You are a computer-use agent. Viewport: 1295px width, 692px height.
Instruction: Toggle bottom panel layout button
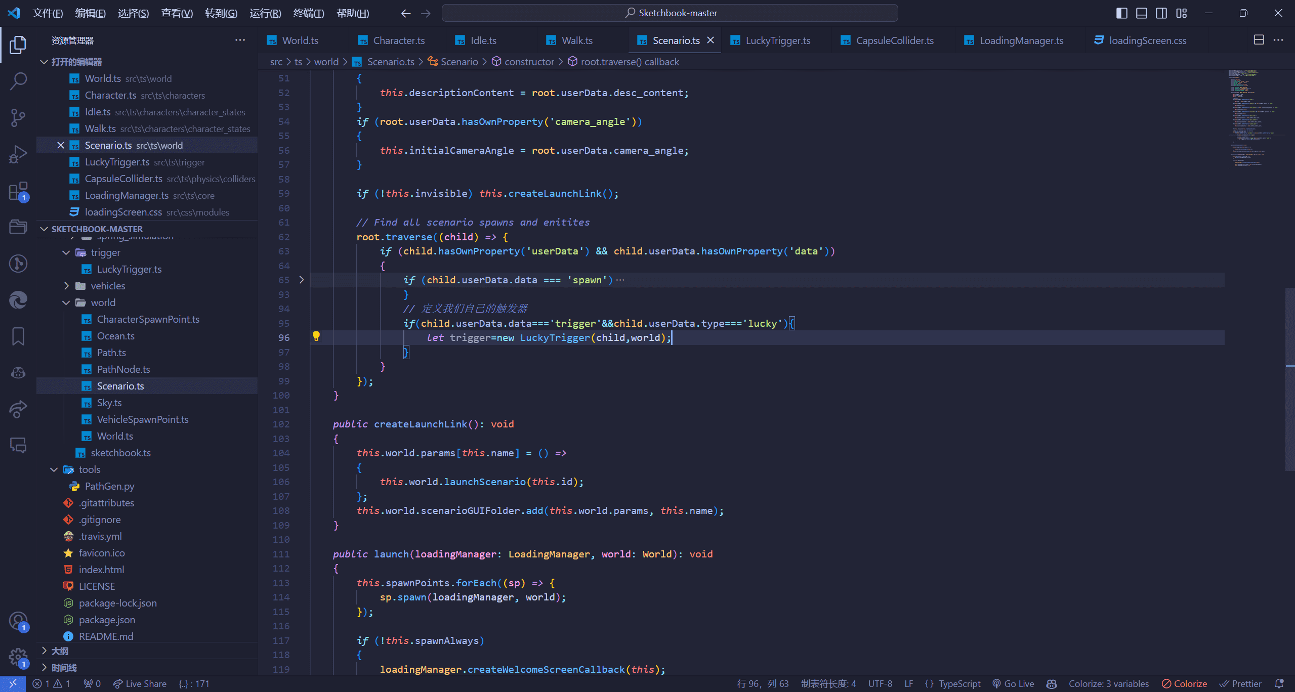pos(1141,13)
